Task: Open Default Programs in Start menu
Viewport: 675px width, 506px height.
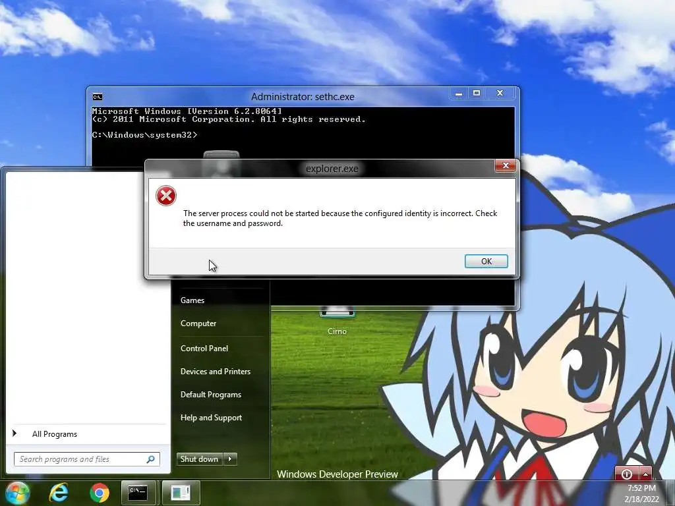Action: (210, 394)
